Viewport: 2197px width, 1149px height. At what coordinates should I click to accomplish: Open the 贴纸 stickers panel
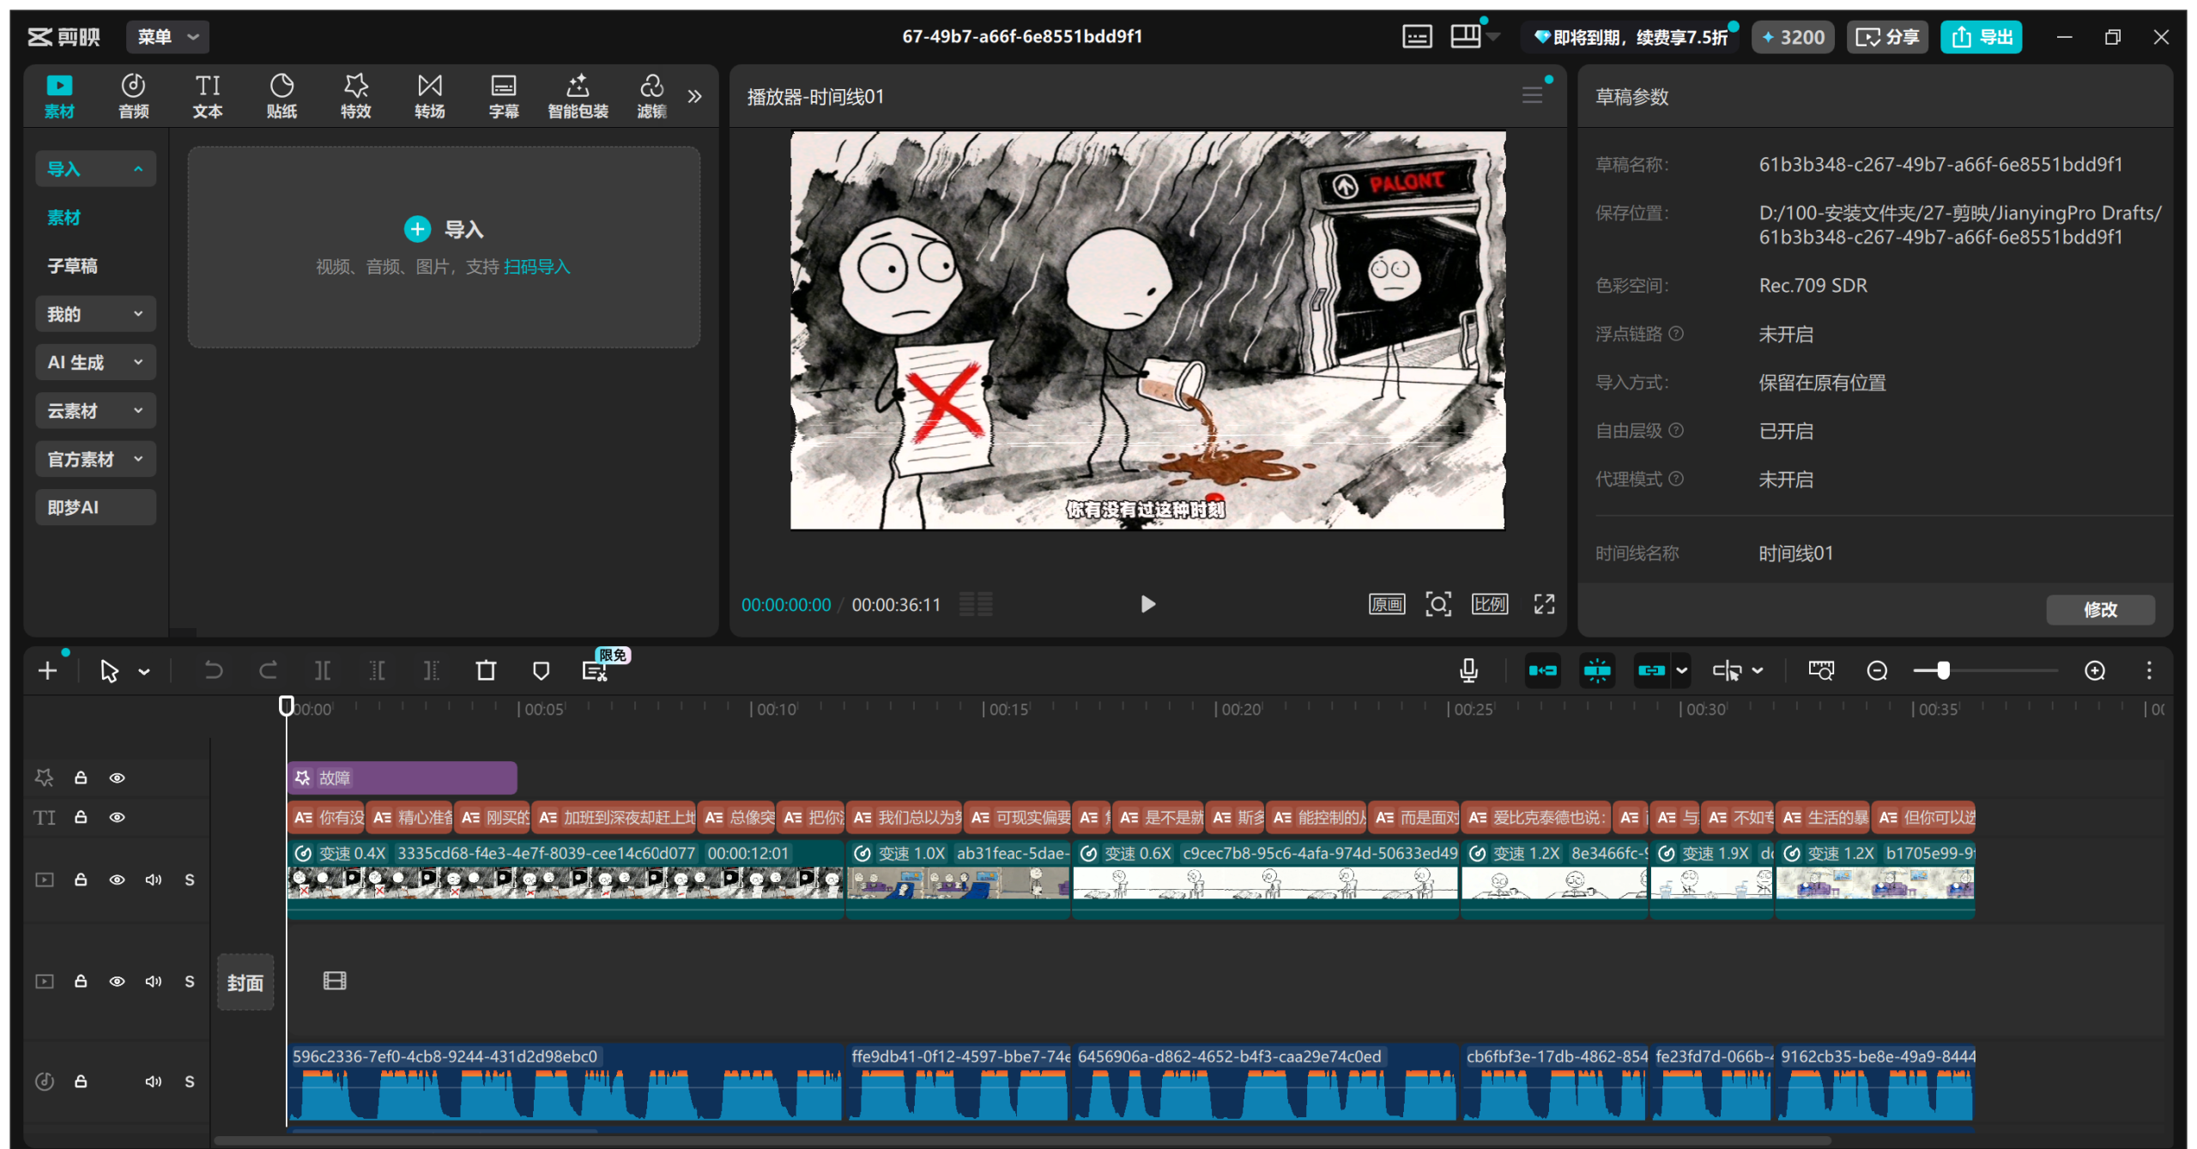[x=281, y=95]
